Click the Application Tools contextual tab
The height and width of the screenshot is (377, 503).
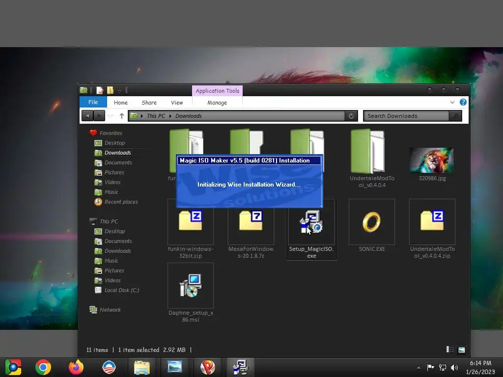click(217, 91)
